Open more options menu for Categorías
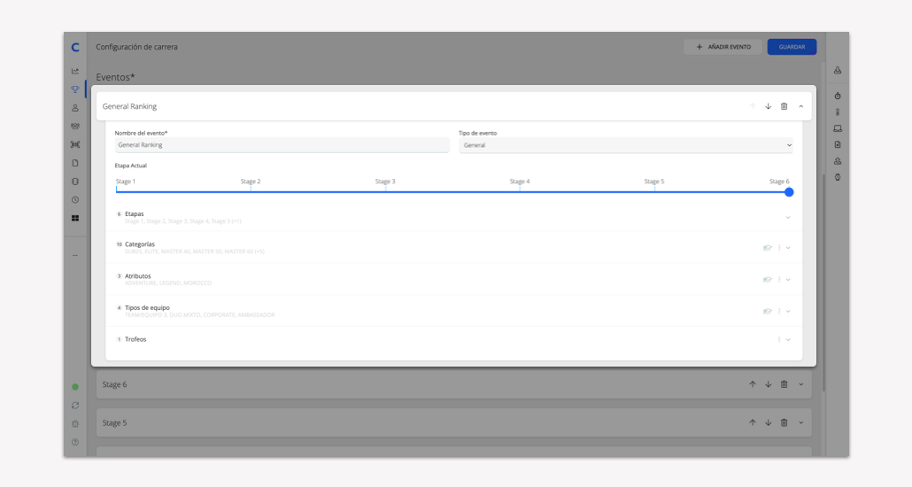This screenshot has height=487, width=912. (779, 248)
